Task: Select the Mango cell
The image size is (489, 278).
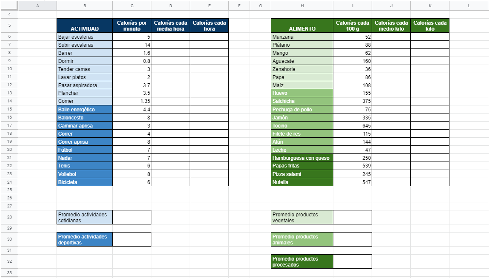Action: tap(302, 53)
